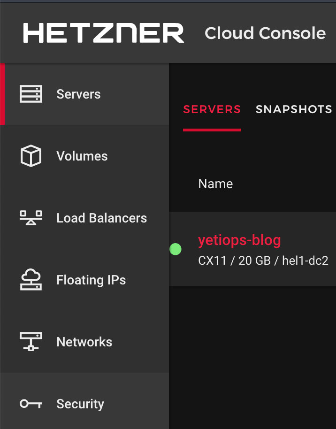Open the yetiops-blog server link

point(239,240)
